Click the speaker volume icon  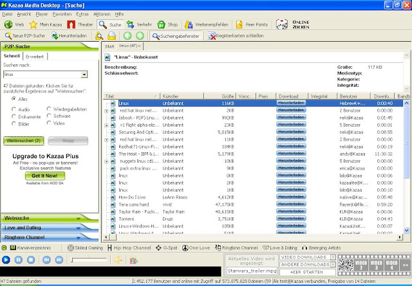point(118,260)
